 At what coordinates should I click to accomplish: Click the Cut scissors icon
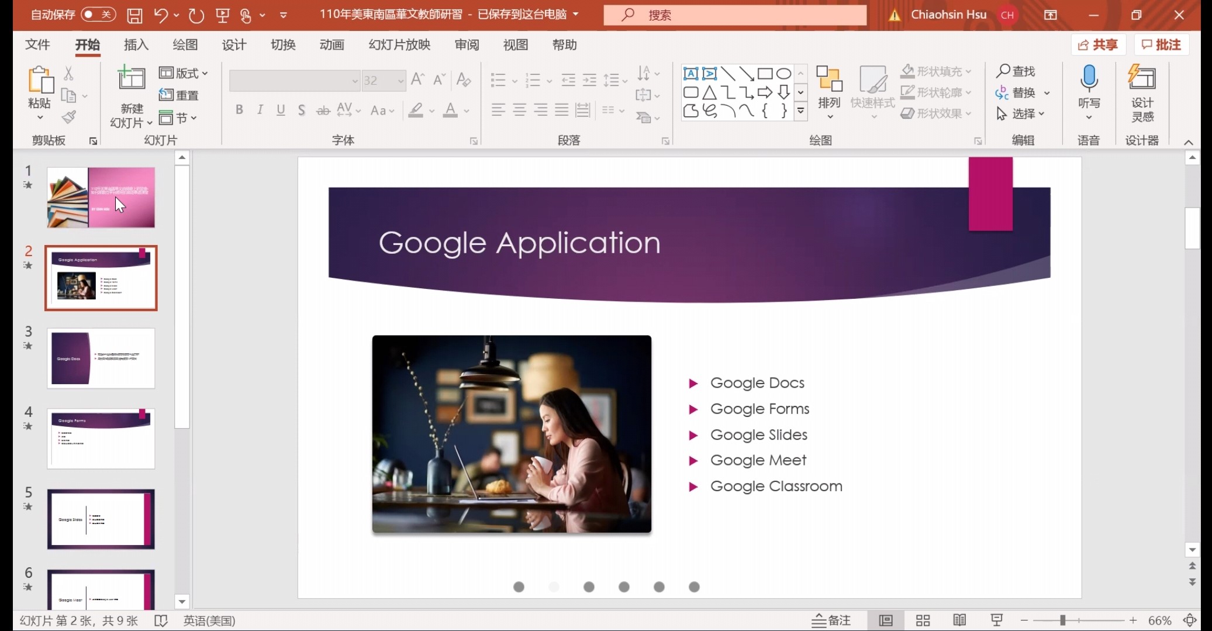tap(68, 73)
